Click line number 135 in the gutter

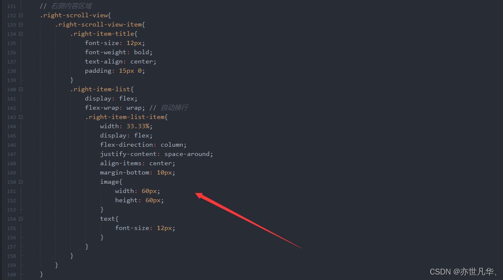(x=11, y=43)
